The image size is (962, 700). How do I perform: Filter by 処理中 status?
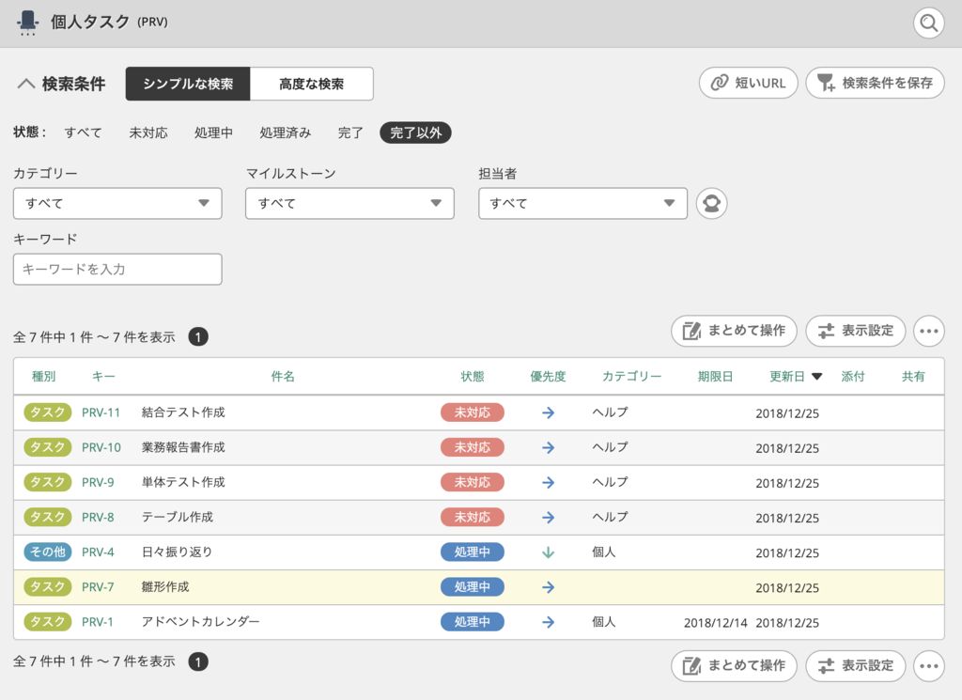213,132
